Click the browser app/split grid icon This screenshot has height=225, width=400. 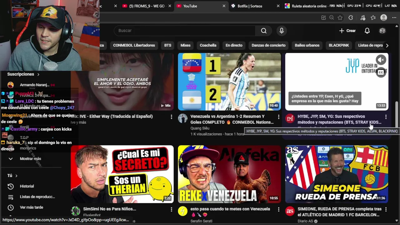[x=323, y=18]
